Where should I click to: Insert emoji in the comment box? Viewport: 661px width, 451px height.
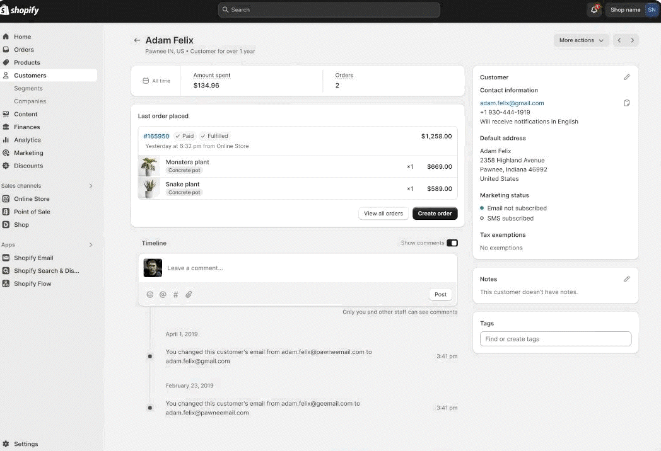[x=150, y=294]
